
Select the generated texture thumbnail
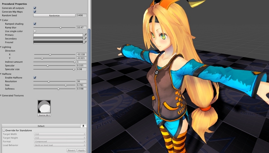coord(44,107)
